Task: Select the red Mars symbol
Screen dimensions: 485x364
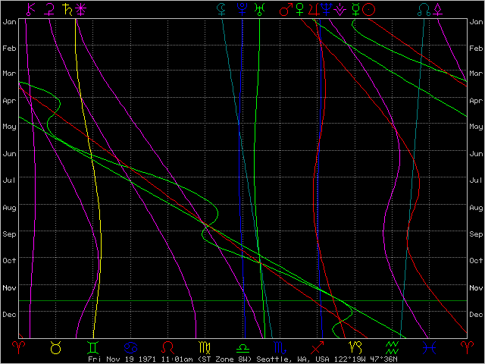Action: coord(286,9)
